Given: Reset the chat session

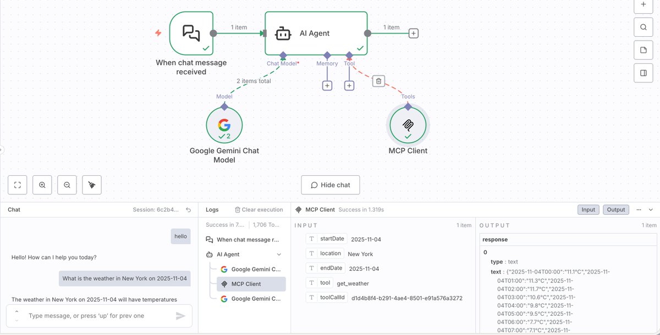Looking at the screenshot, I should click(189, 210).
